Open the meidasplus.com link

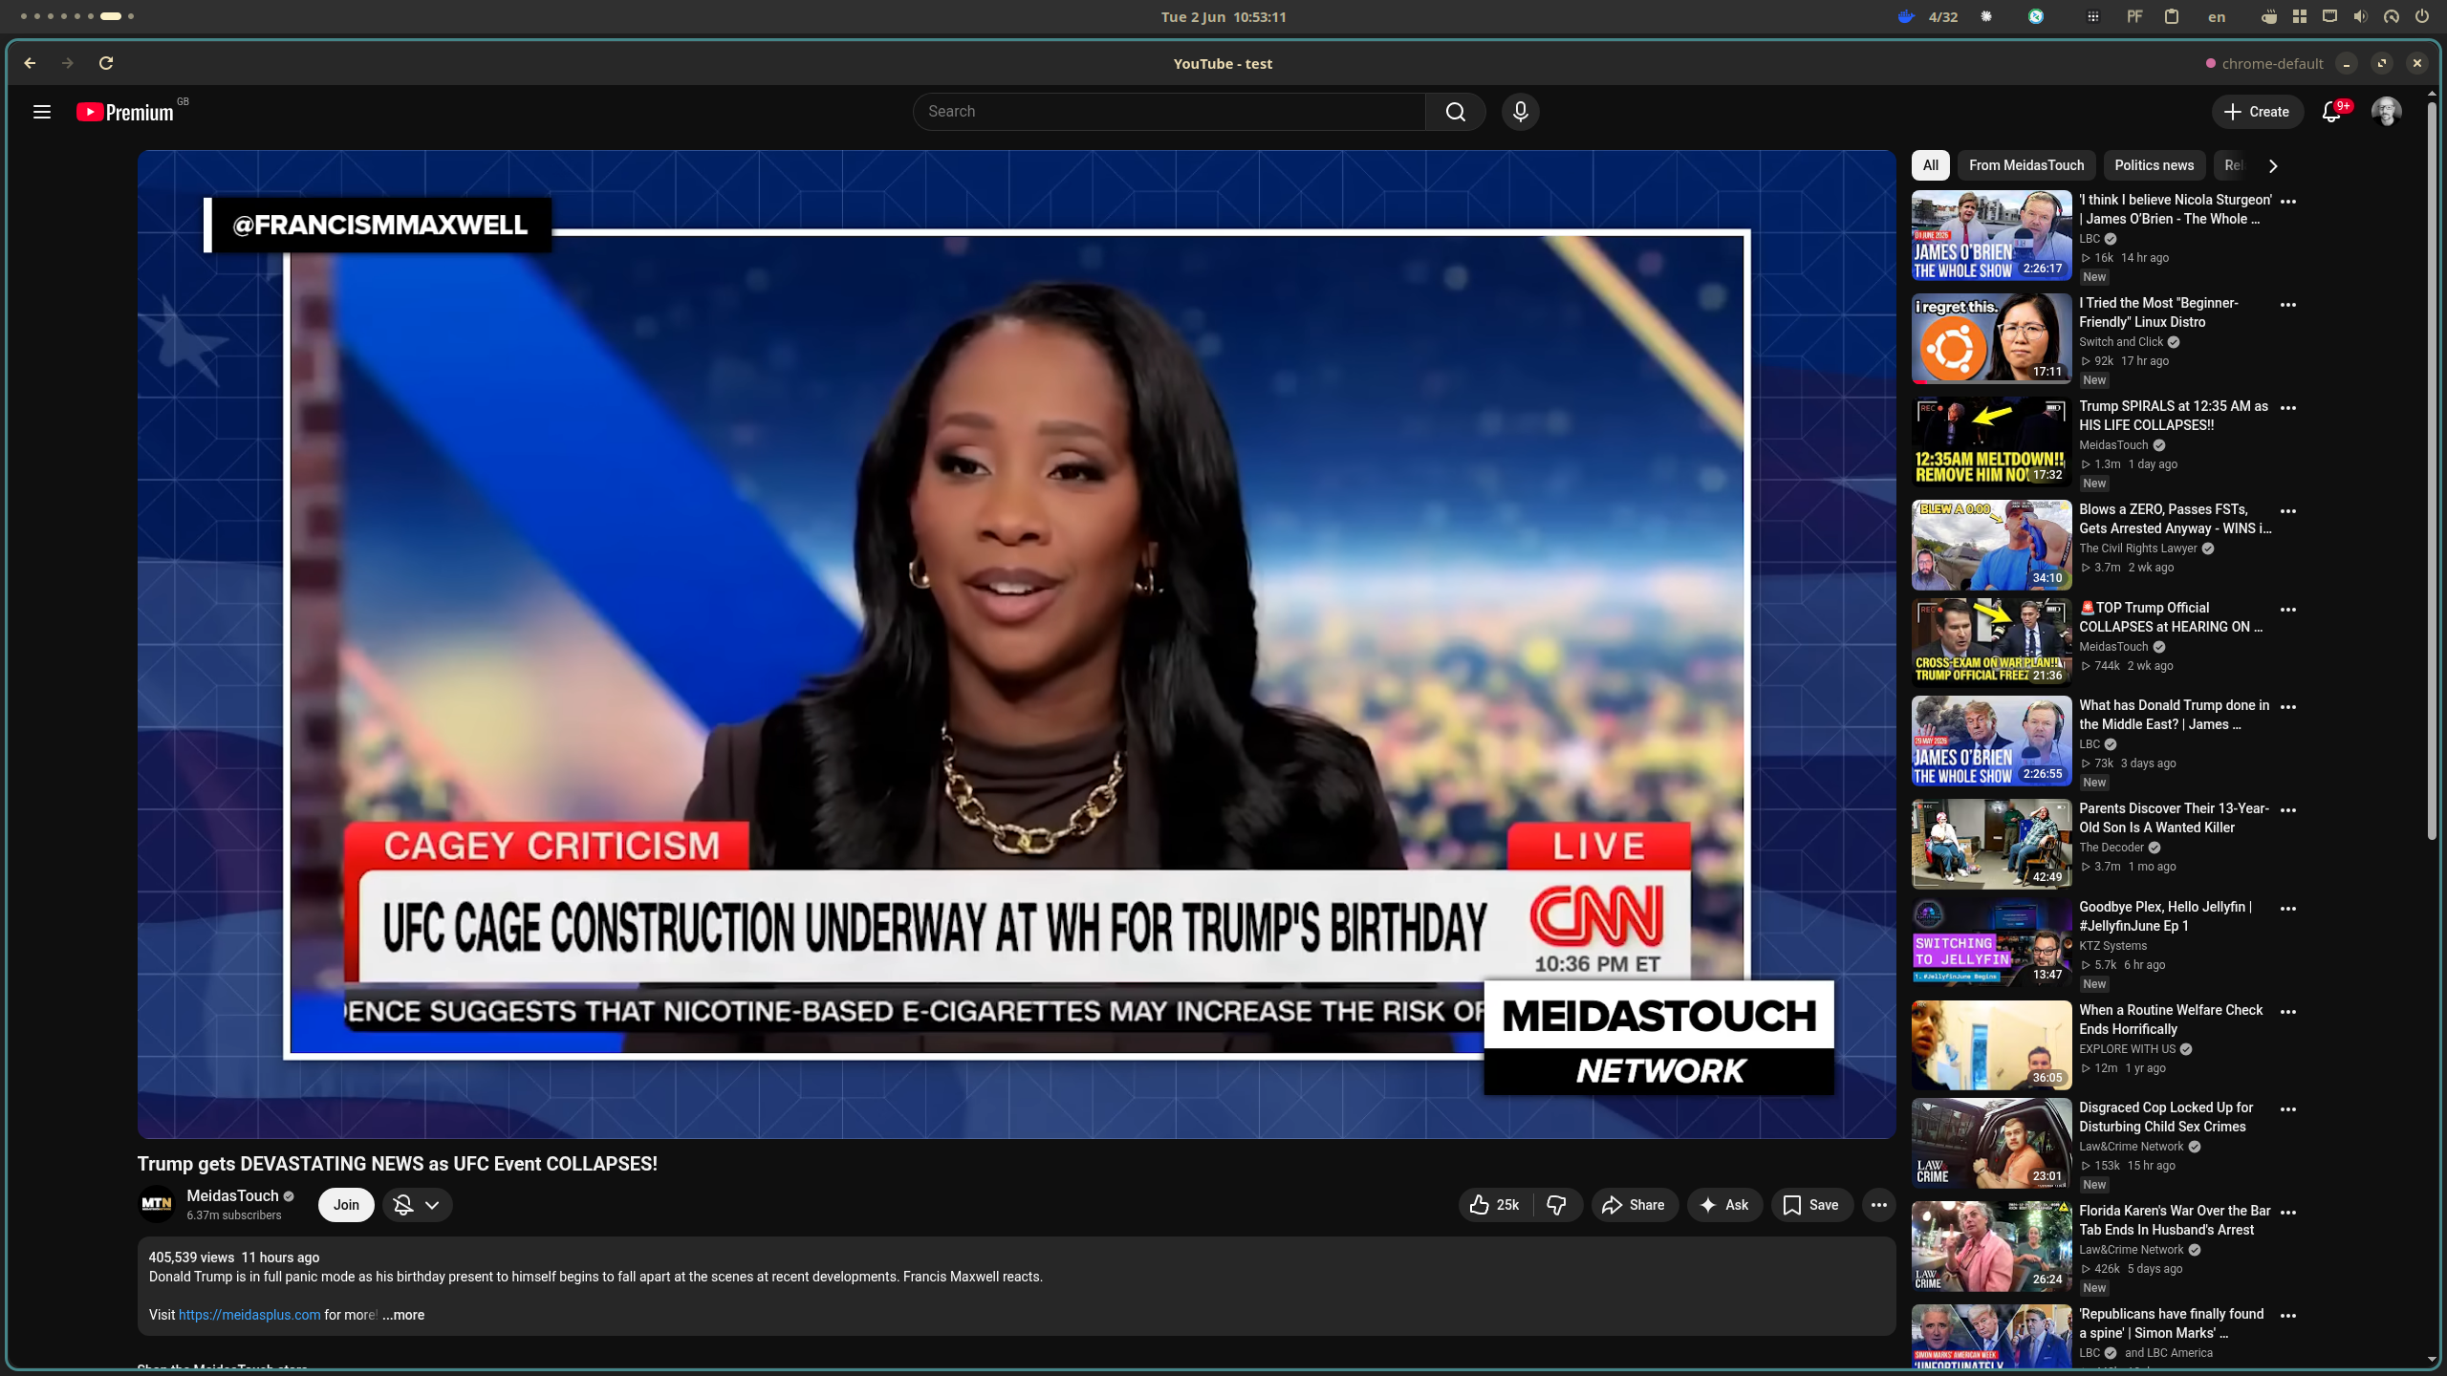(x=249, y=1315)
